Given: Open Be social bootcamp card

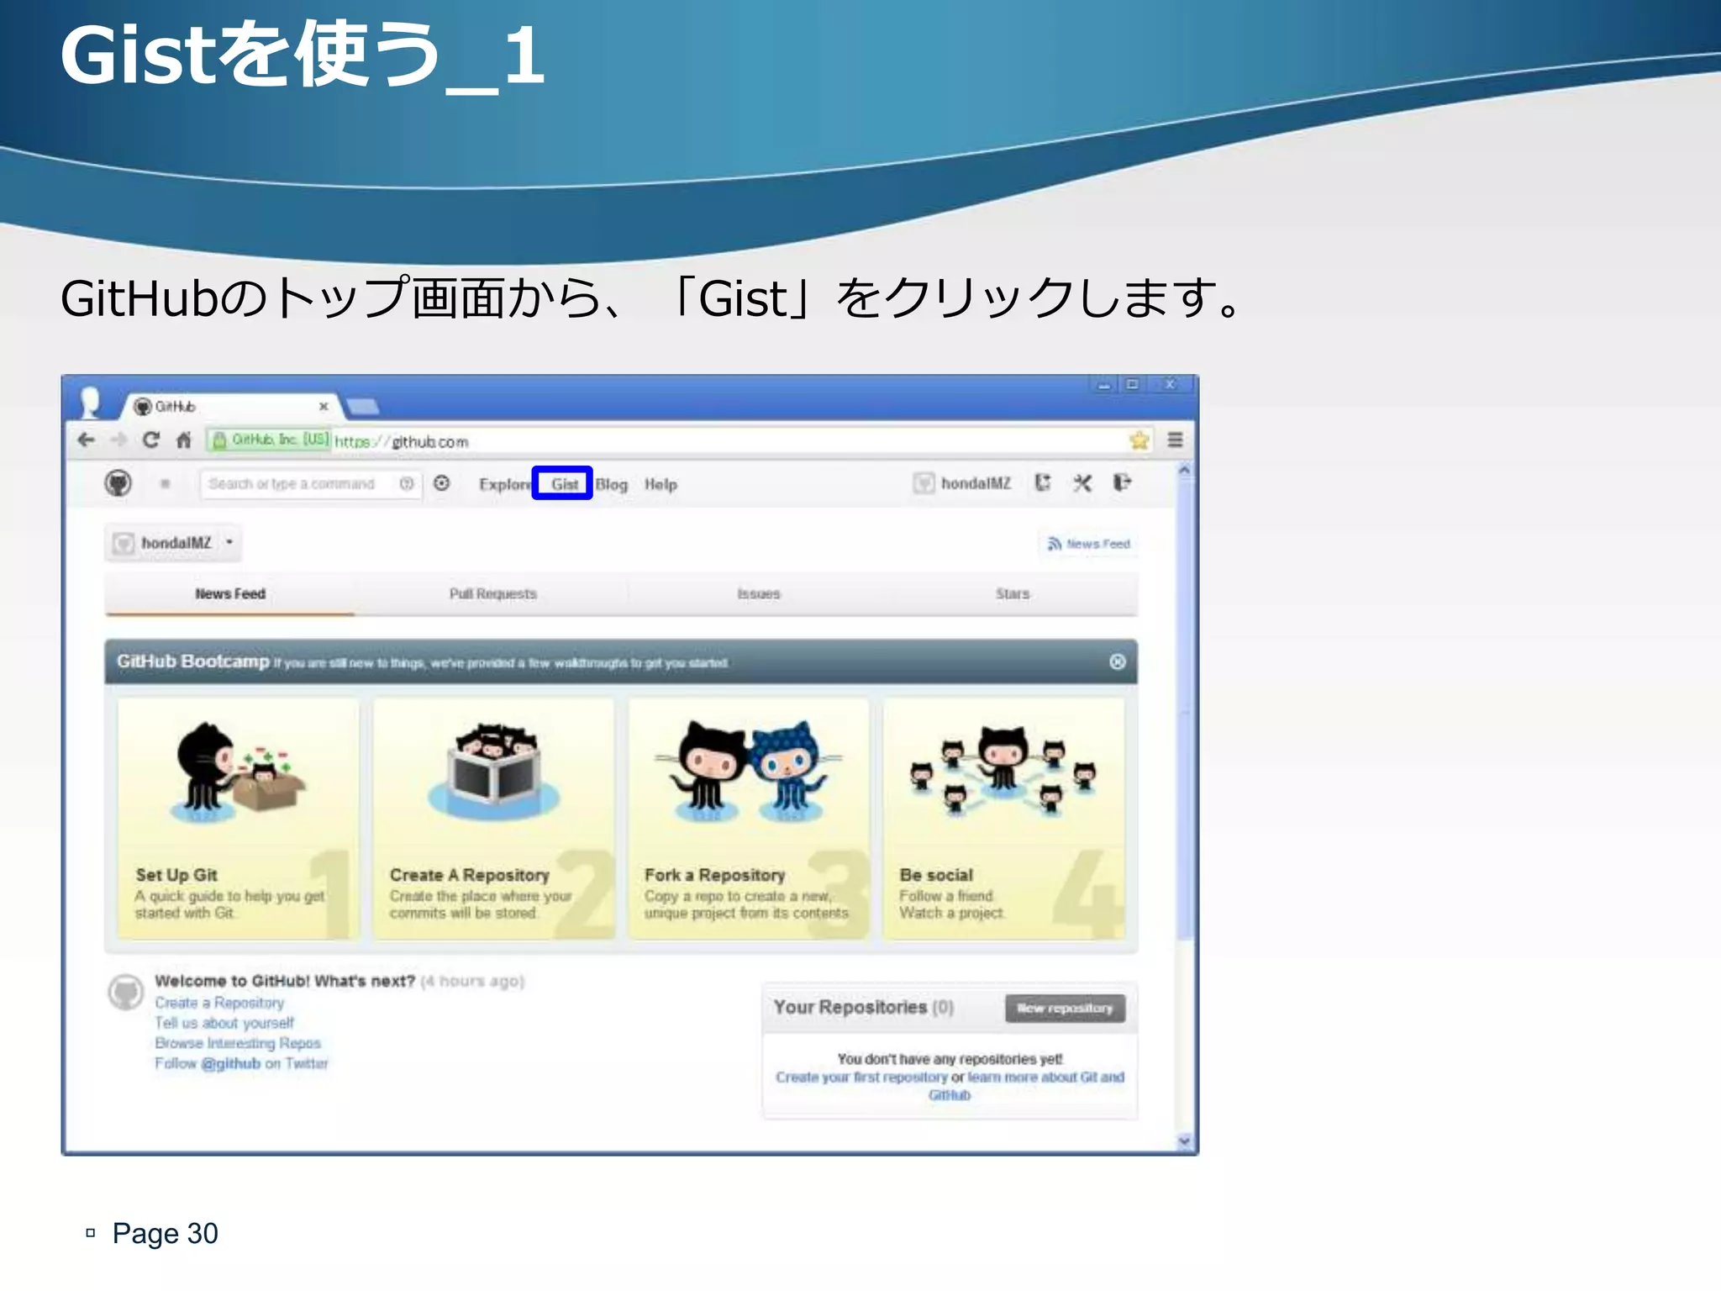Looking at the screenshot, I should 1003,819.
